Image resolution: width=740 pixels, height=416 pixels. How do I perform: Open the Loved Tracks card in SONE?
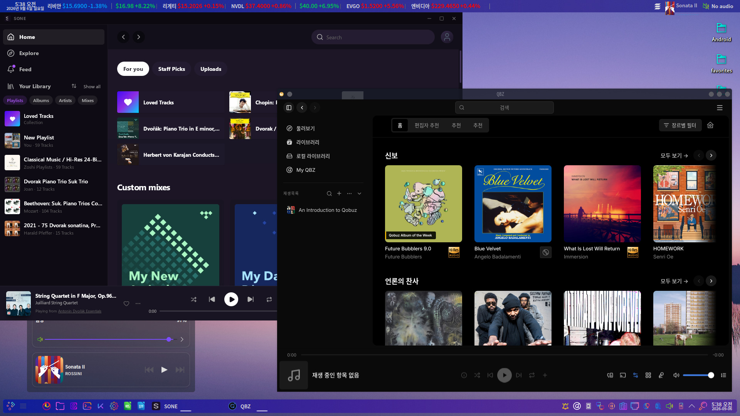[170, 102]
